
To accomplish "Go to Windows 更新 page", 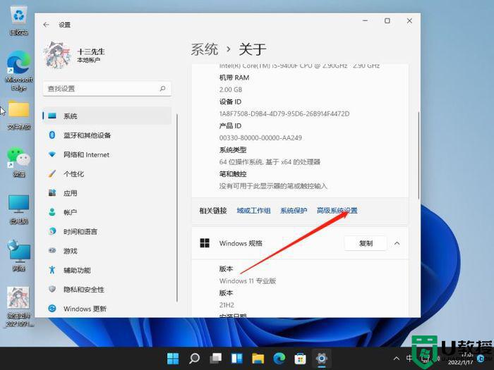I will point(85,309).
